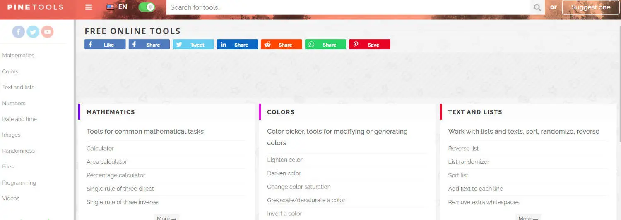The height and width of the screenshot is (220, 621).
Task: Share page on Reddit
Action: click(282, 45)
